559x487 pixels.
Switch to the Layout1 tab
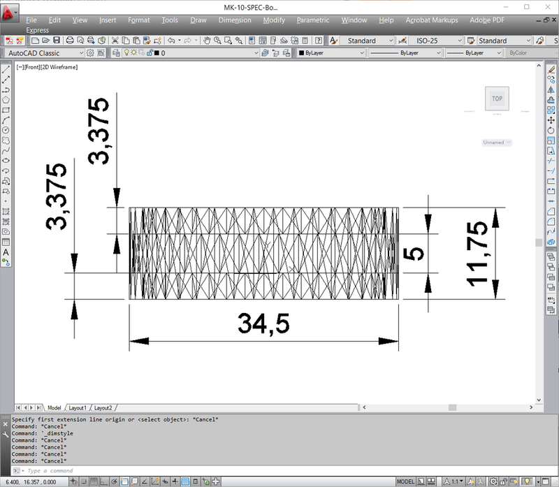(x=77, y=407)
